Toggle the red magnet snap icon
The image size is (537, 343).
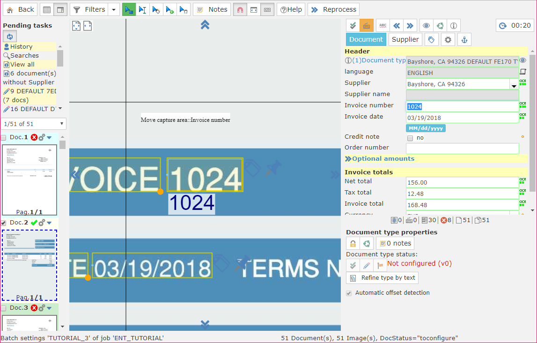click(x=240, y=9)
